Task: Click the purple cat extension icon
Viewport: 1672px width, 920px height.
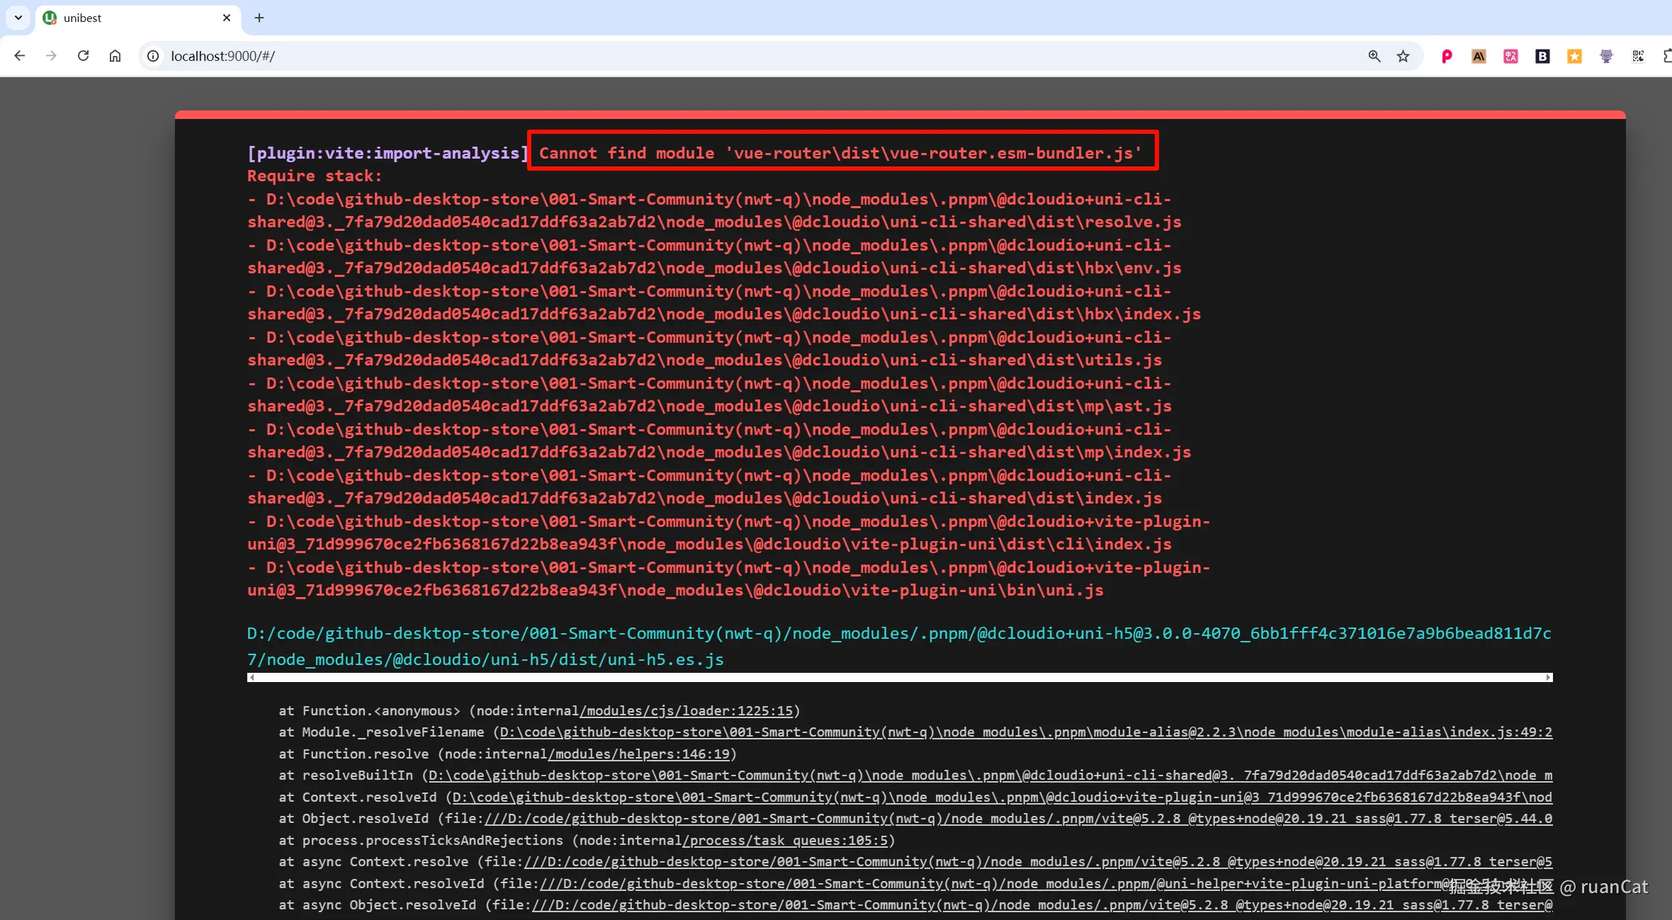Action: click(1606, 56)
